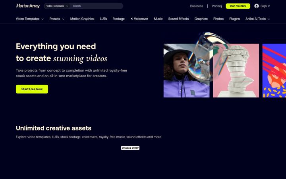Open the colorful abstract blue and red thumbnail
Viewport: 286px width, 179px height.
[x=274, y=70]
